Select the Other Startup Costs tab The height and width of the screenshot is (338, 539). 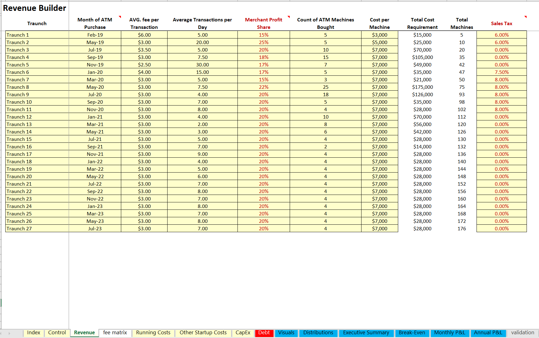click(203, 333)
